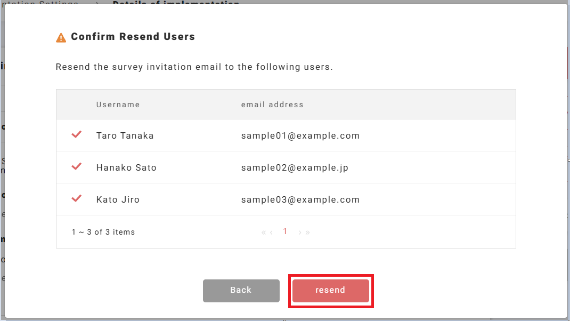
Task: Deselect the Kato Jiro checkmark
Action: click(x=76, y=199)
